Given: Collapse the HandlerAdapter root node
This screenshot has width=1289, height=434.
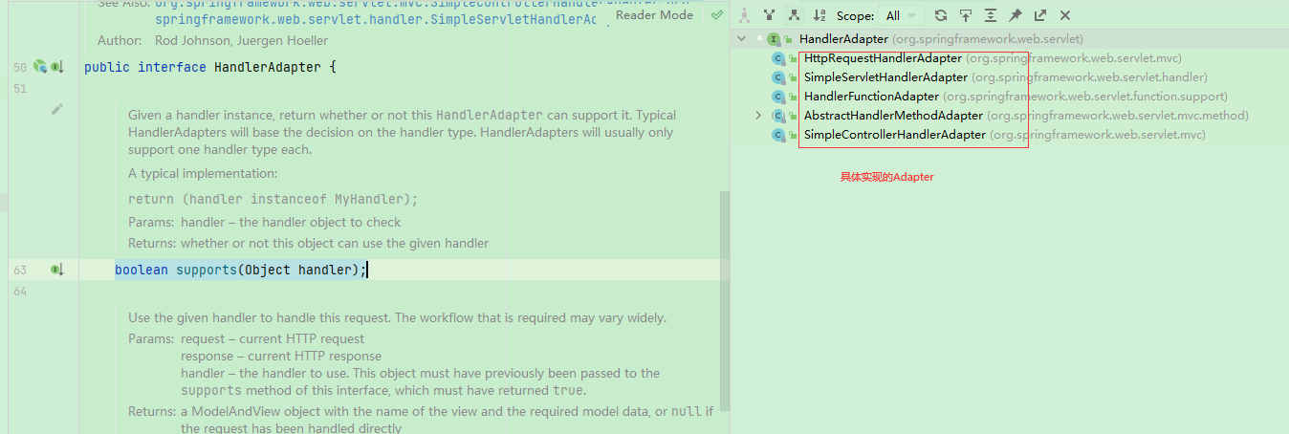Looking at the screenshot, I should click(742, 39).
